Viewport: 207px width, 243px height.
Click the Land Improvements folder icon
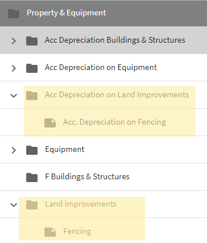pyautogui.click(x=32, y=205)
